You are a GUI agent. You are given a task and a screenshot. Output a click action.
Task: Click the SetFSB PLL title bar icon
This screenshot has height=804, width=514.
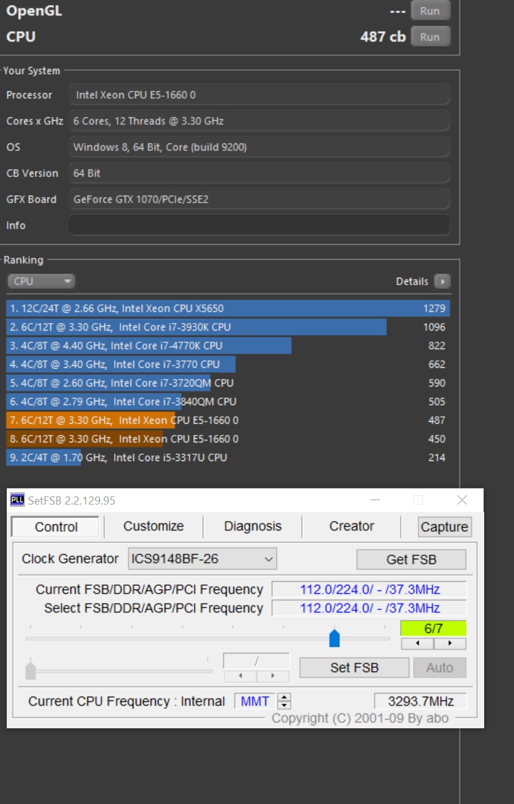click(17, 500)
